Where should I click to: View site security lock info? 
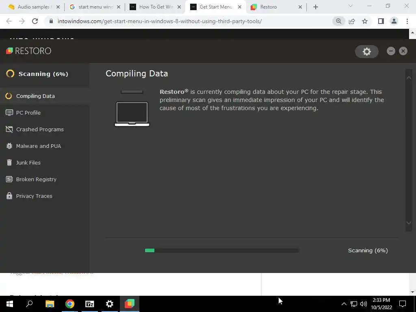tap(51, 21)
